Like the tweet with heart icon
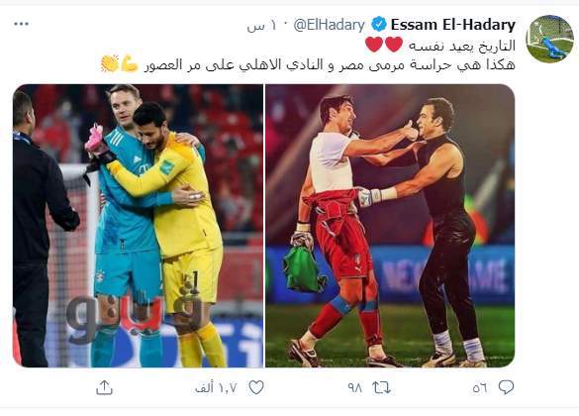The height and width of the screenshot is (416, 579). coord(256,387)
